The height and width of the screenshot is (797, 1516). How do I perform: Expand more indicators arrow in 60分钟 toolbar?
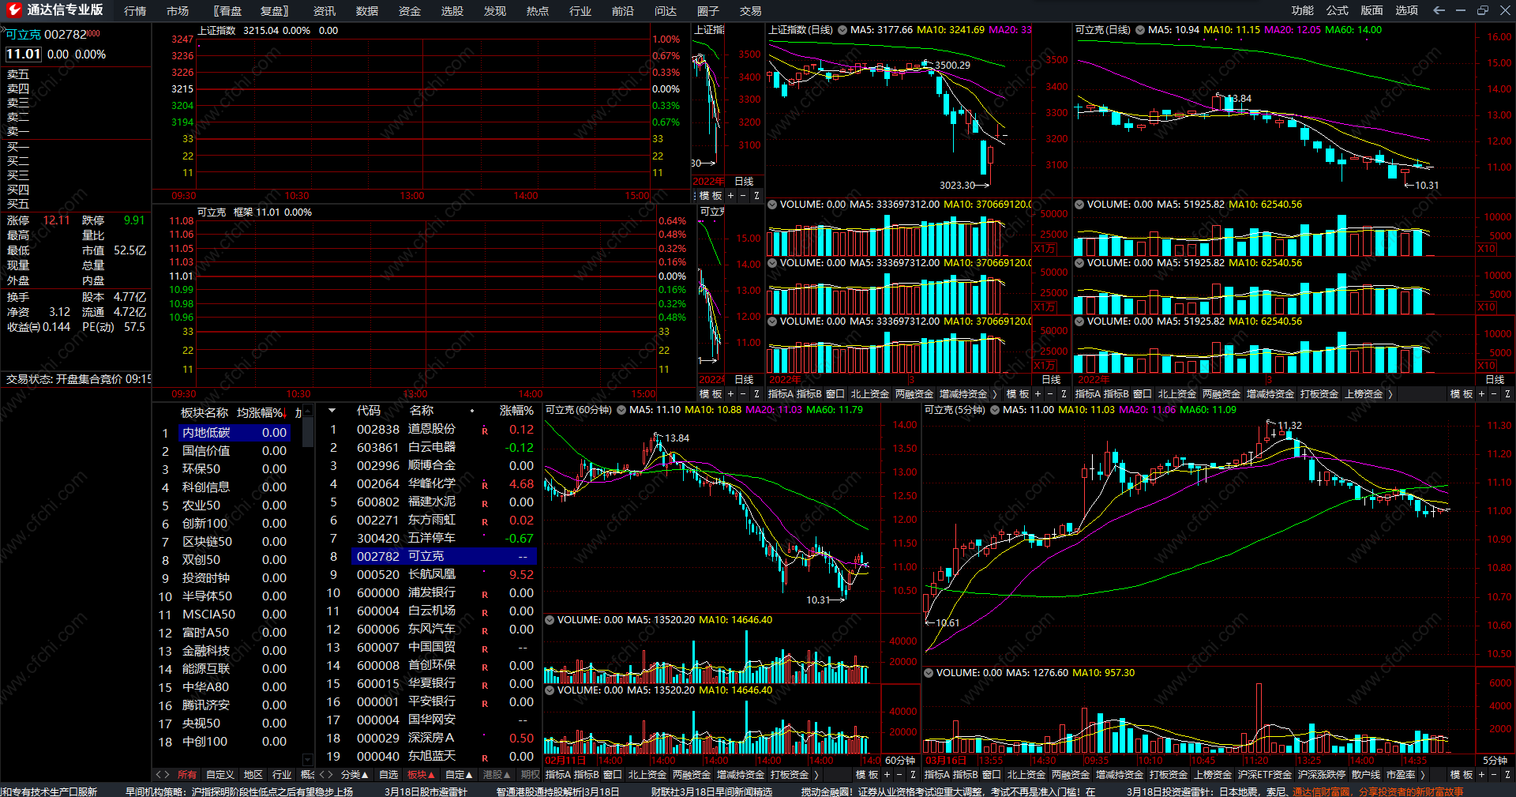pos(816,775)
